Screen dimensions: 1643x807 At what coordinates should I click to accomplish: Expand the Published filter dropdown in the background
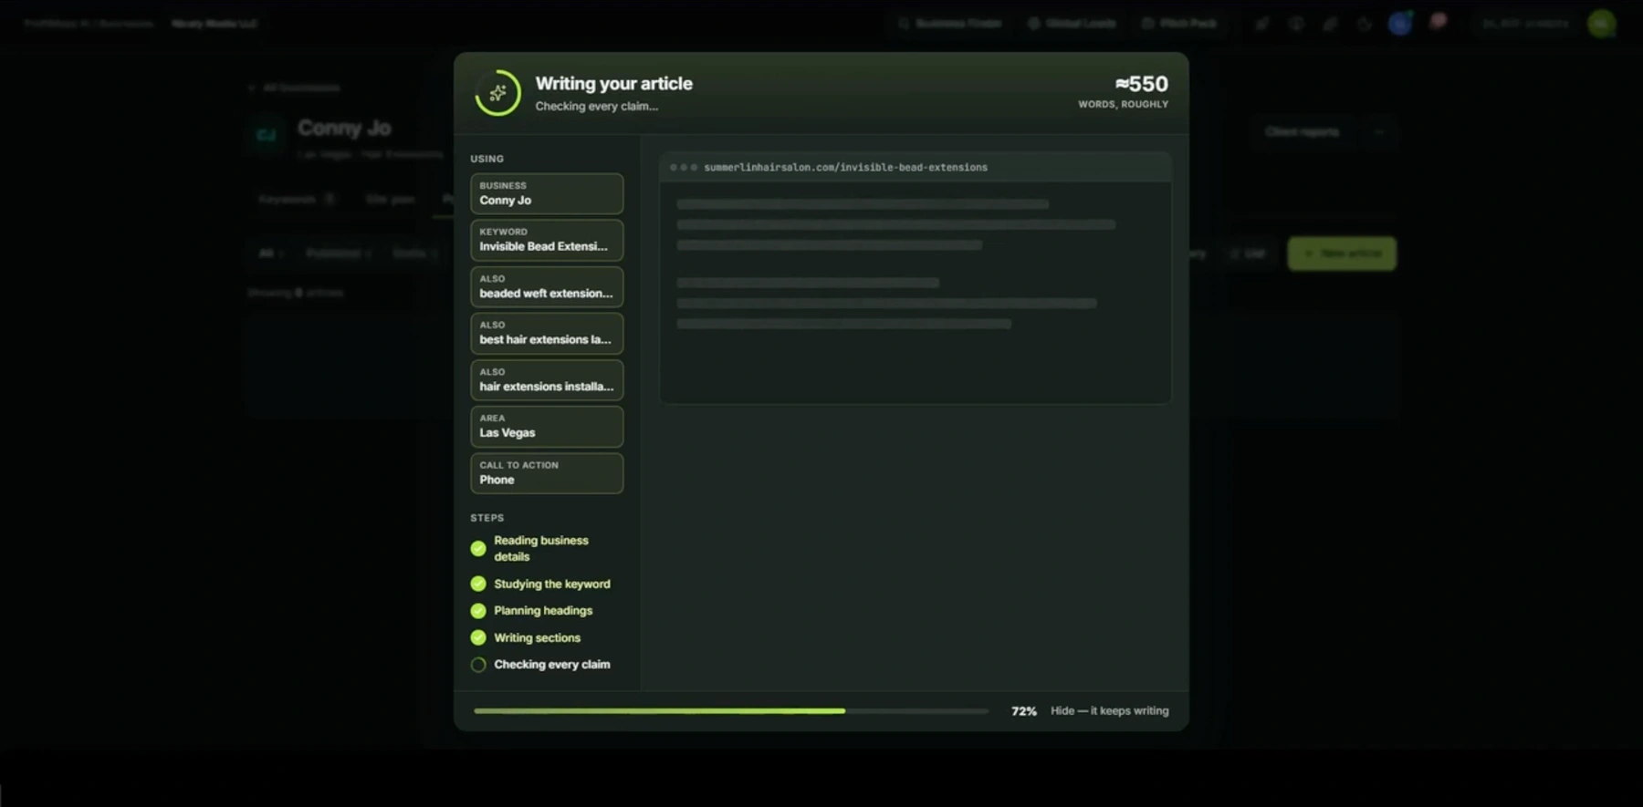pos(339,253)
